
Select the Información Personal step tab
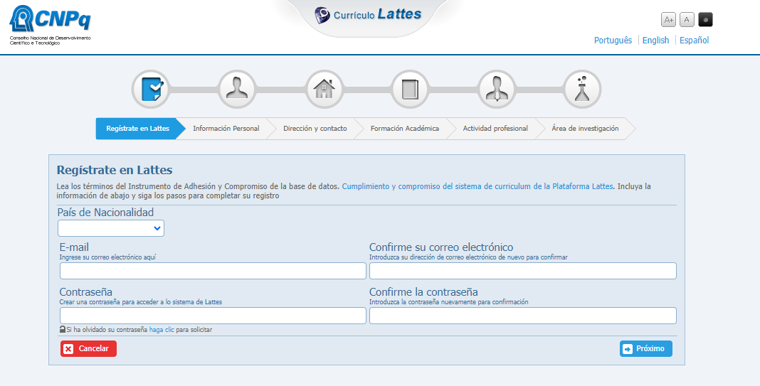point(226,129)
